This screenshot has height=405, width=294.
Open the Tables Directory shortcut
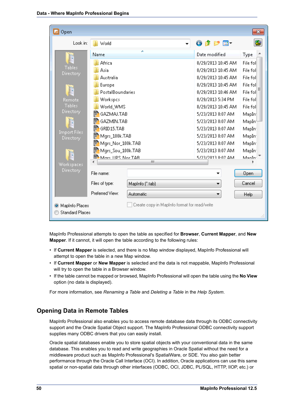point(71,64)
